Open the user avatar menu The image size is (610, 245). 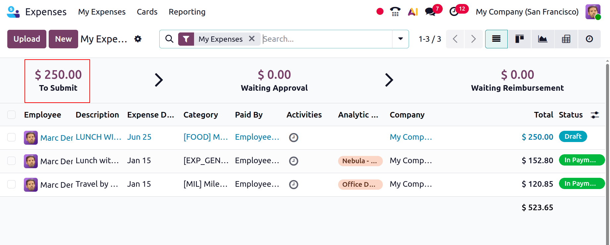(x=593, y=12)
